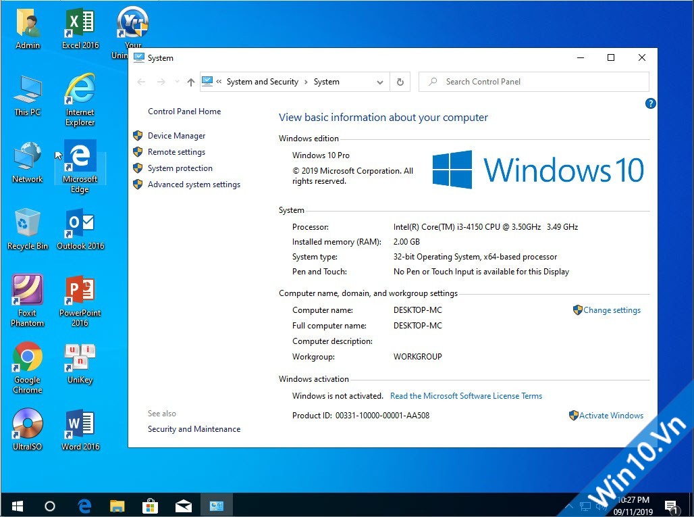Open Advanced system settings

[194, 184]
